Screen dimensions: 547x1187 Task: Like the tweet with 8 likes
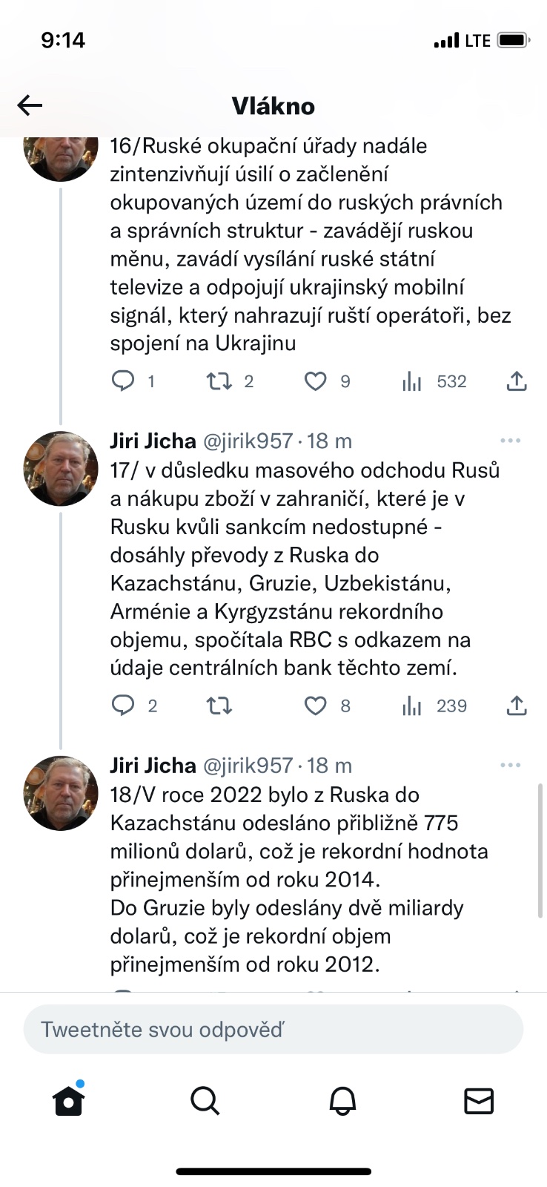[x=316, y=706]
